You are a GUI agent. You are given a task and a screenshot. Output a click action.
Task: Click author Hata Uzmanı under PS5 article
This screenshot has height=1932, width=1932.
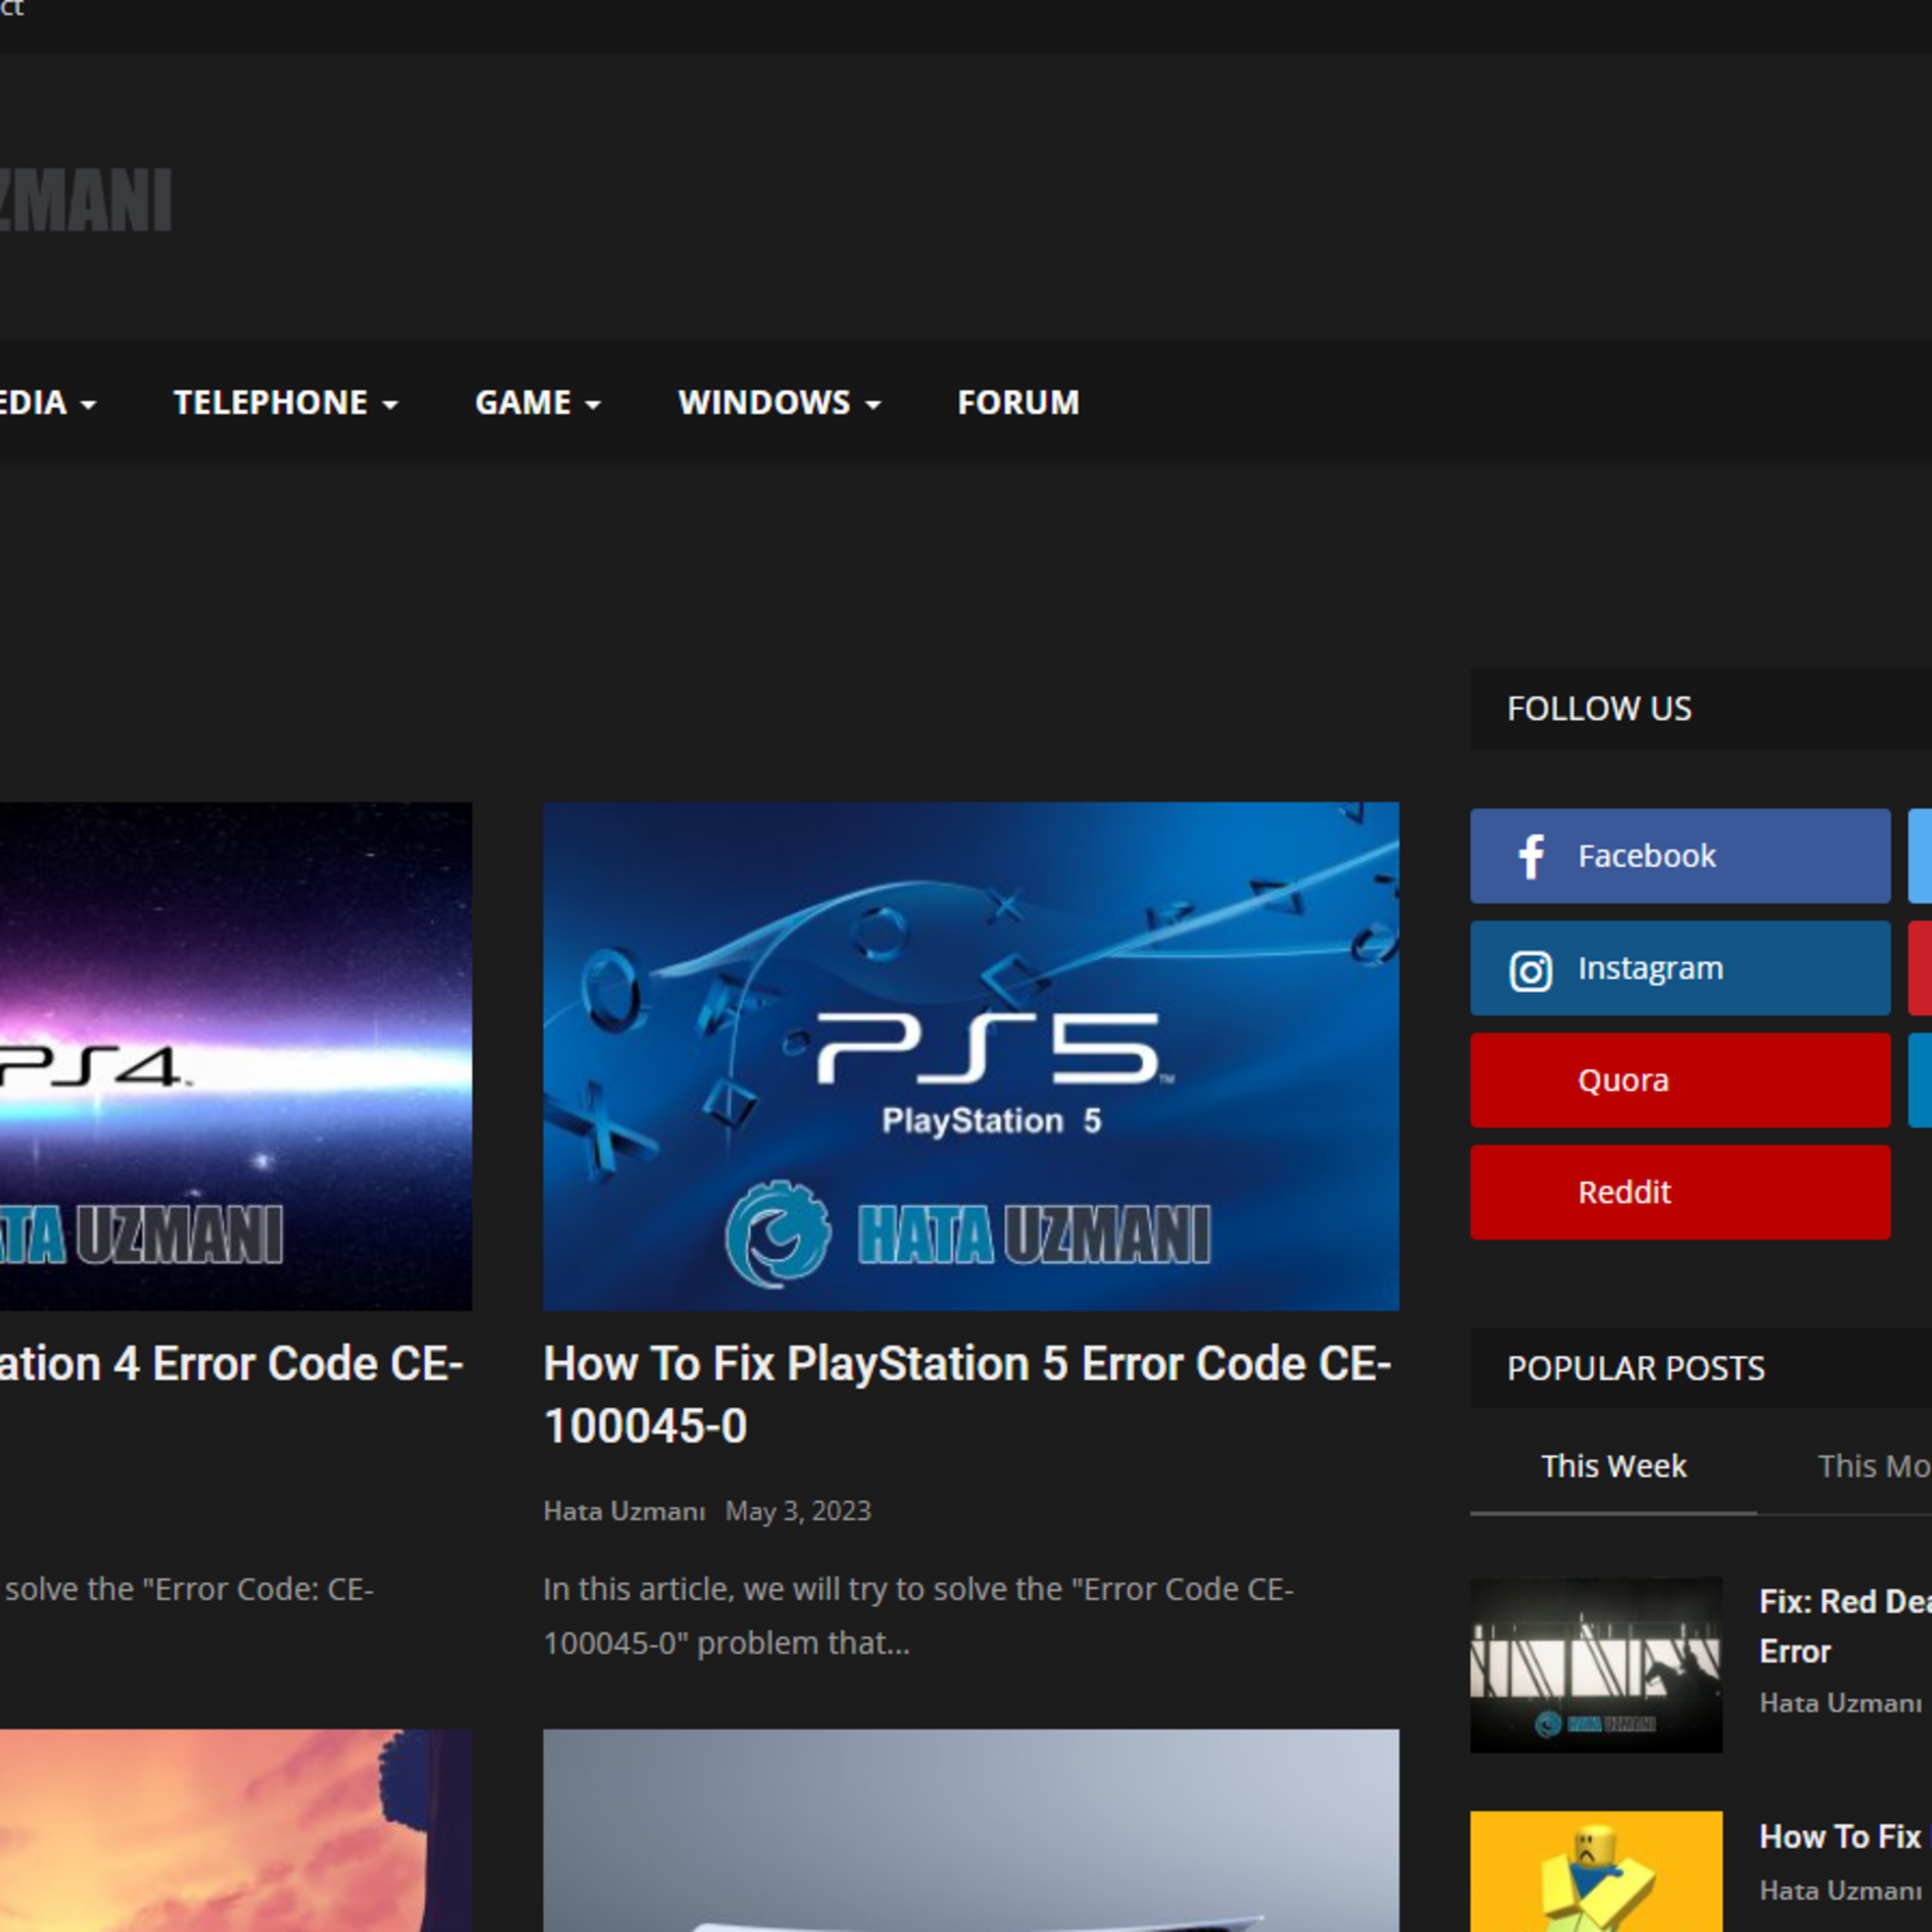(624, 1511)
